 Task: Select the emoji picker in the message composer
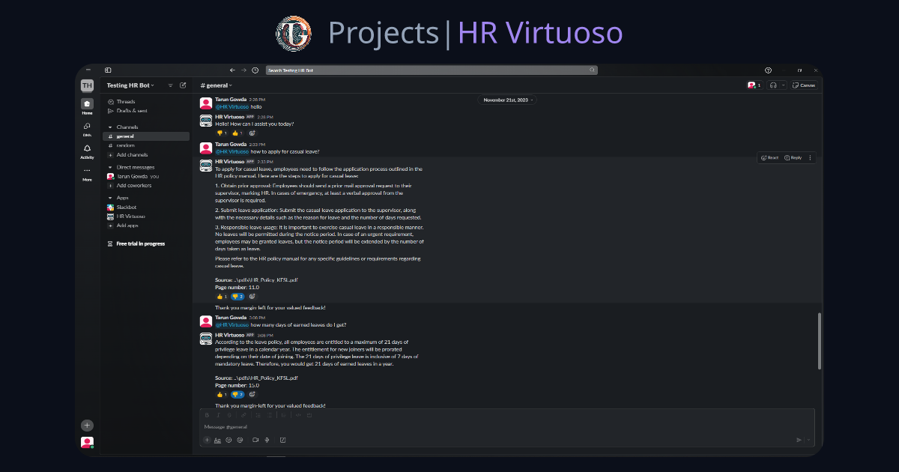click(229, 440)
